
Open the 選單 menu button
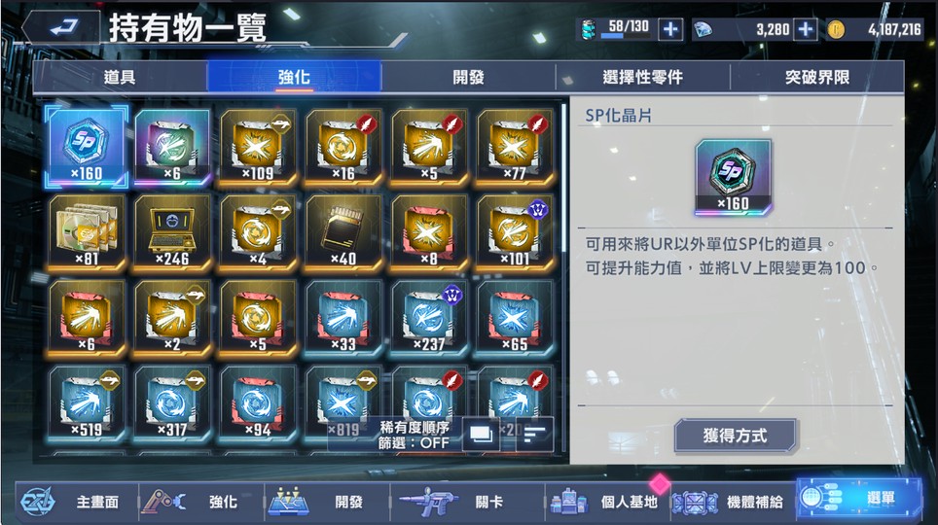[859, 498]
